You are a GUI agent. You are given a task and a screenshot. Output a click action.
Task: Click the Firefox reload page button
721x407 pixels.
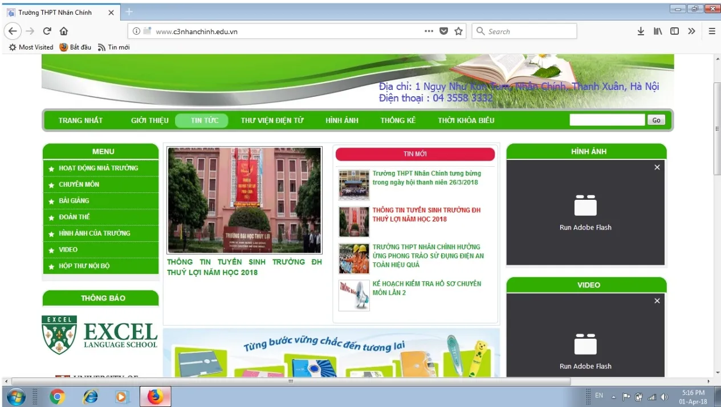[x=47, y=31]
